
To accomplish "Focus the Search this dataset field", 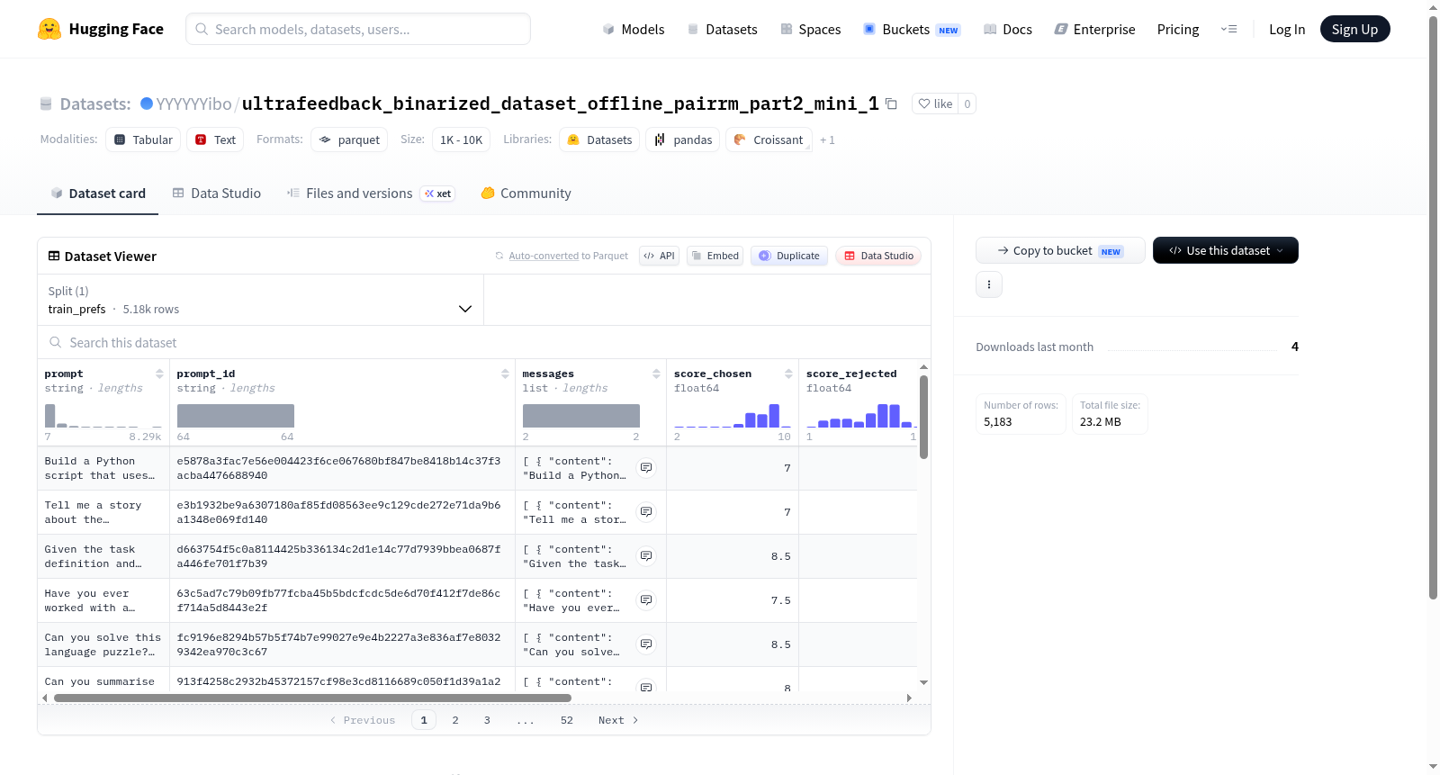I will coord(484,342).
